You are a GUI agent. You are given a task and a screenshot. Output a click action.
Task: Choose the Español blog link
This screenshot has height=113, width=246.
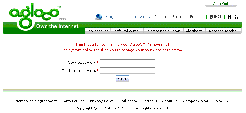(x=179, y=17)
